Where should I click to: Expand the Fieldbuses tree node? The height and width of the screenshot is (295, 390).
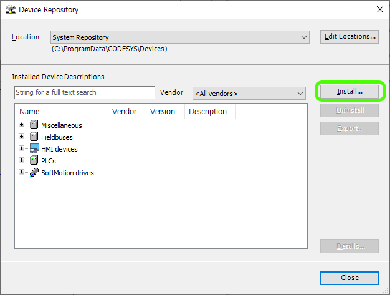point(22,137)
